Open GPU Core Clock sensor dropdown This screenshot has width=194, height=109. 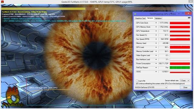point(156,23)
